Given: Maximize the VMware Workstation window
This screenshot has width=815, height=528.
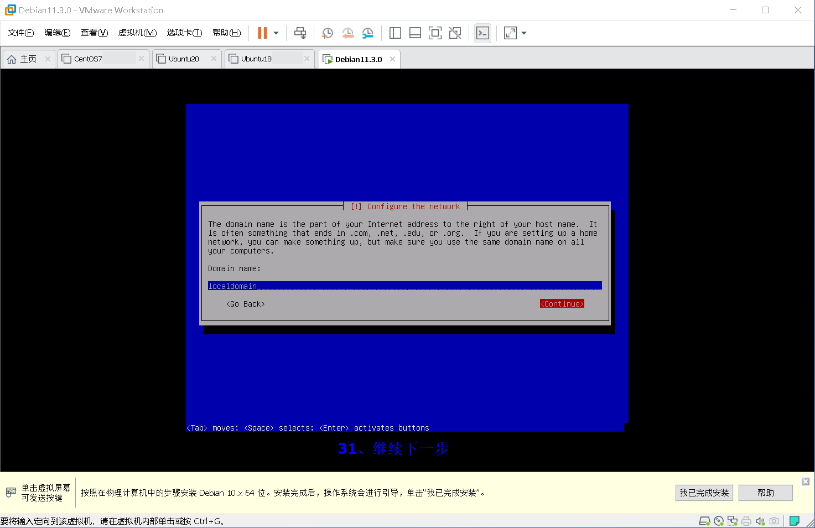Looking at the screenshot, I should (x=765, y=10).
